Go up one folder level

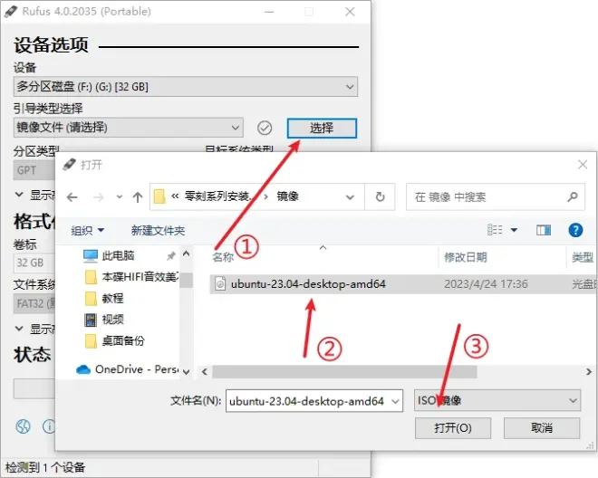138,197
